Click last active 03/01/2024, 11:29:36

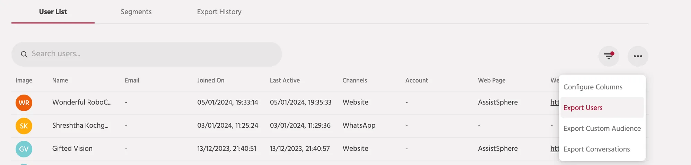(x=300, y=125)
